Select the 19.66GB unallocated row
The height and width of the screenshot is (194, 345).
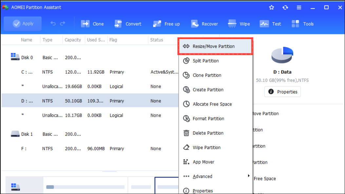90,87
